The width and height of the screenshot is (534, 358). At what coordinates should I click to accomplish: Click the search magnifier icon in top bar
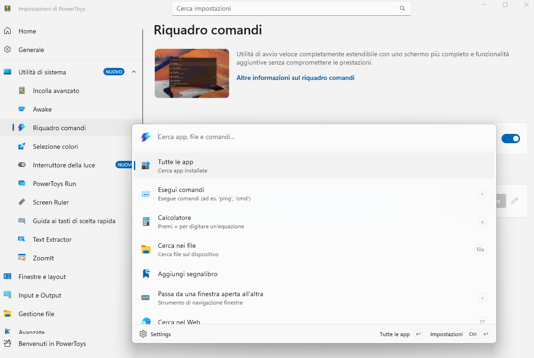tap(402, 8)
